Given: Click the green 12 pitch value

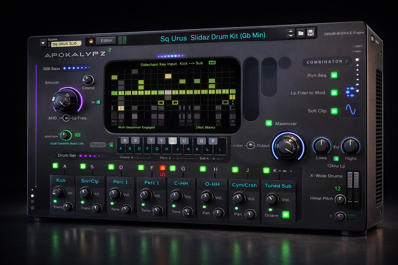Looking at the screenshot, I should [337, 188].
